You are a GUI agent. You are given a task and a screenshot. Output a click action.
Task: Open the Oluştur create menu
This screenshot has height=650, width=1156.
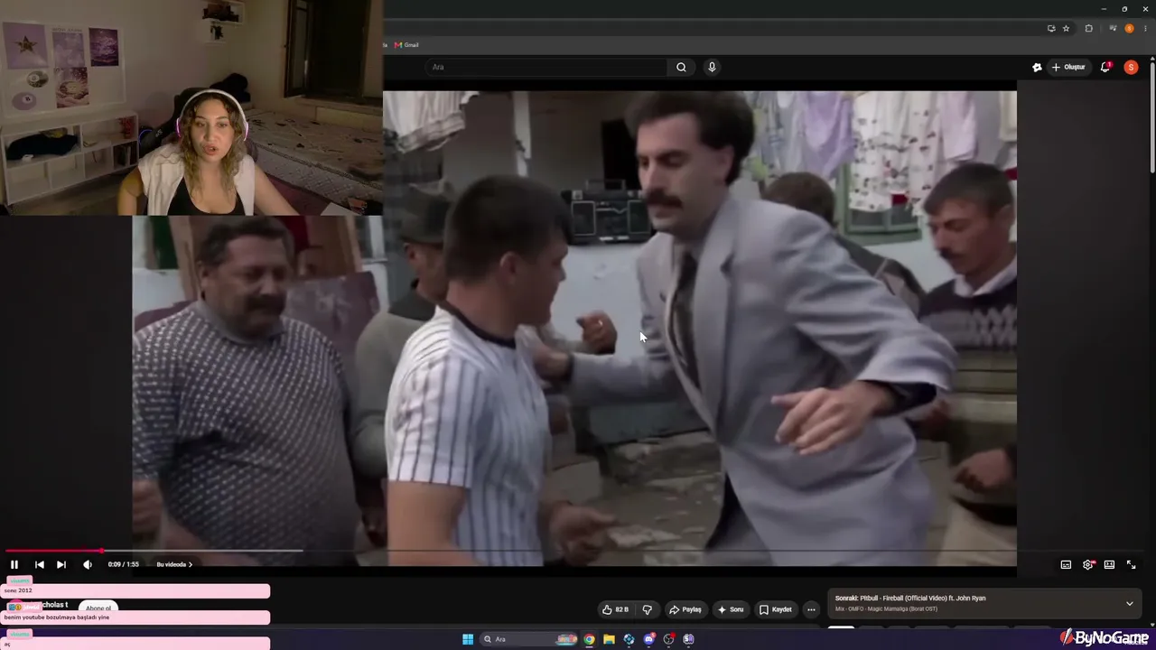[x=1068, y=67]
